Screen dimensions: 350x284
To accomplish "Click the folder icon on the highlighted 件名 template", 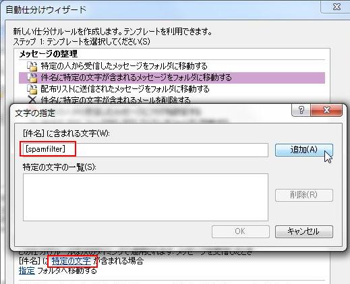I will (x=32, y=78).
